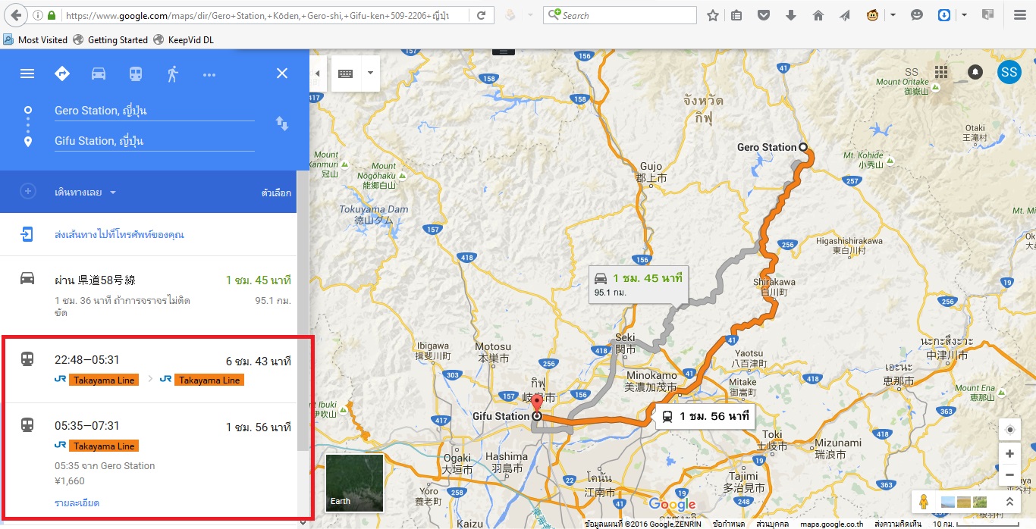The image size is (1036, 529).
Task: Open รายละเอียด details for the 05:35 train
Action: [x=77, y=503]
